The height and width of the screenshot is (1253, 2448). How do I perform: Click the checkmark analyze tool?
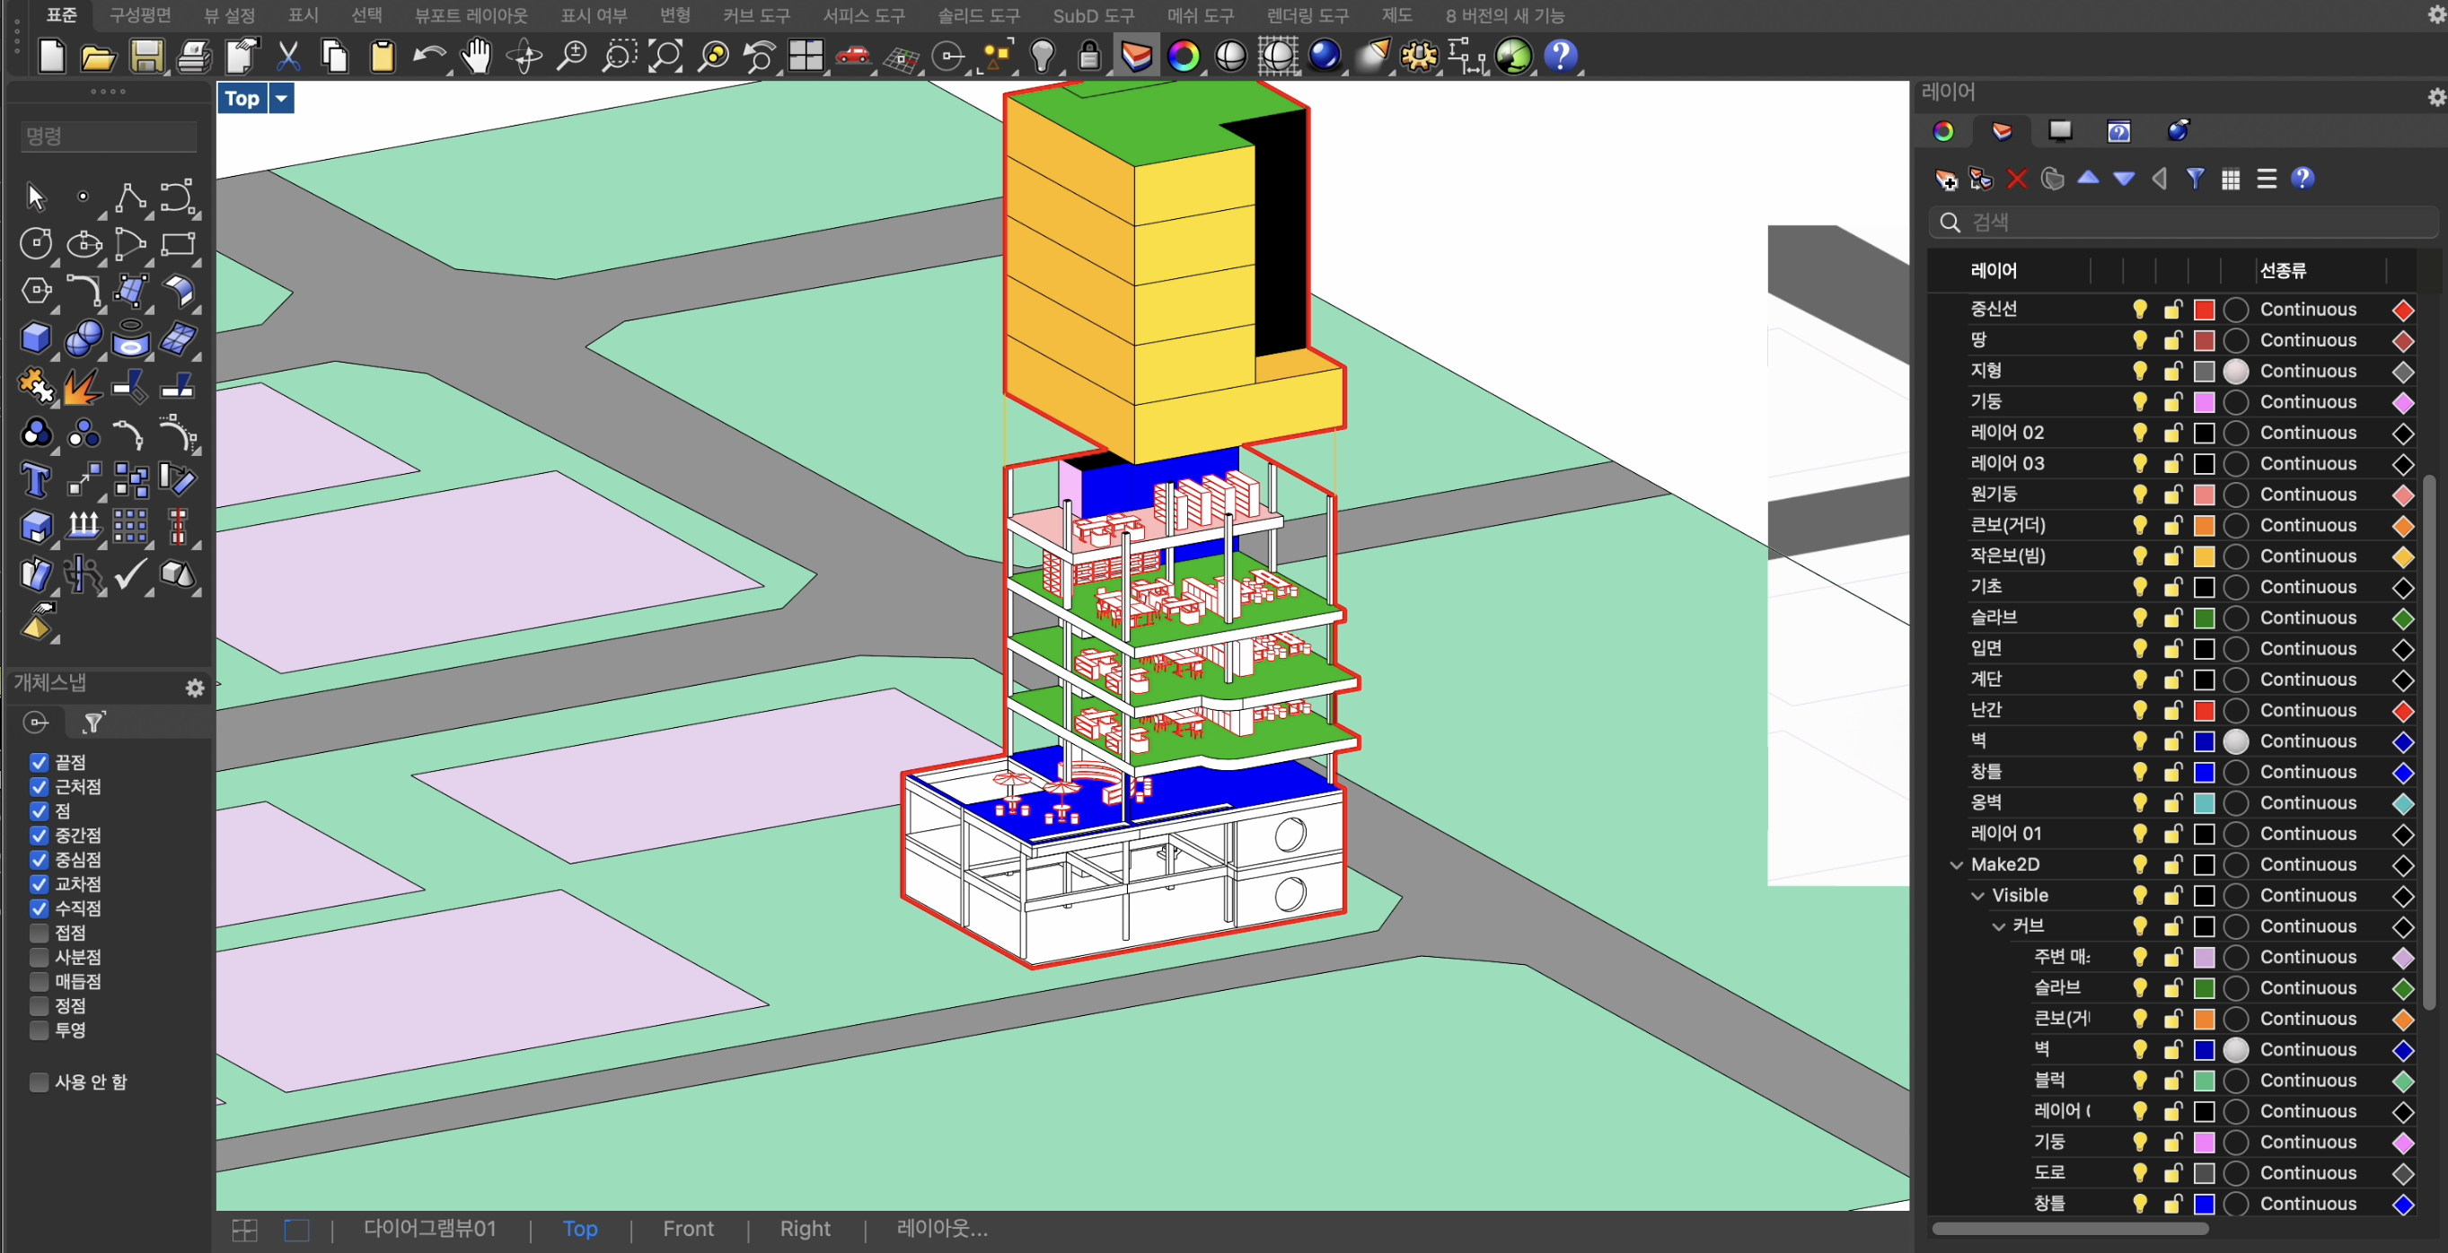[130, 574]
